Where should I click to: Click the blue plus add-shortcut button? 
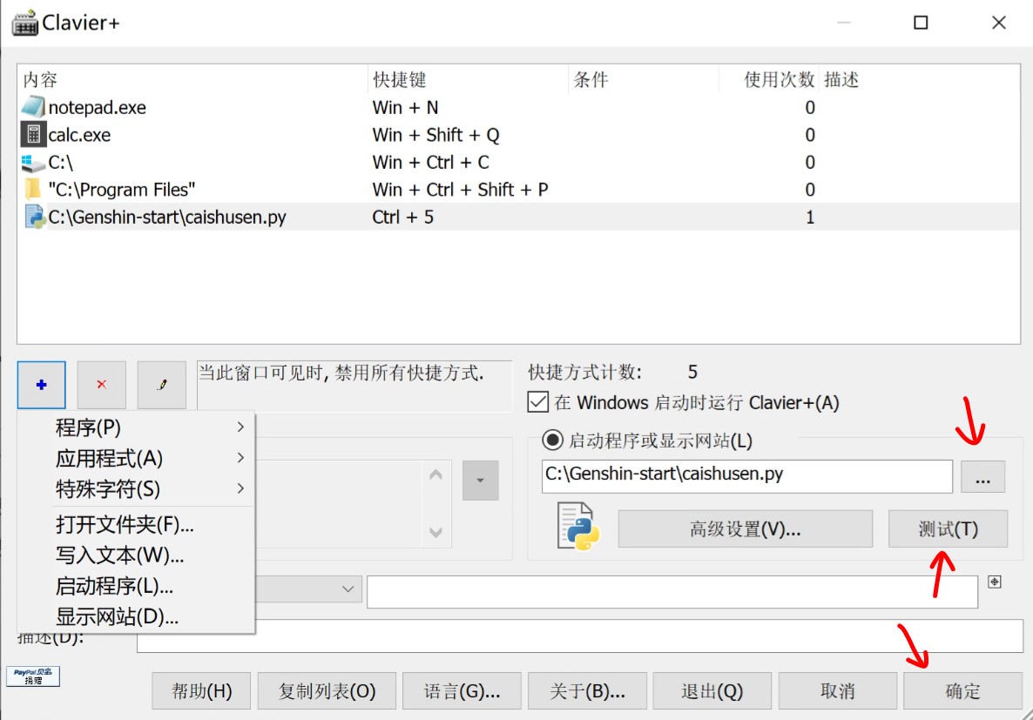[x=42, y=385]
